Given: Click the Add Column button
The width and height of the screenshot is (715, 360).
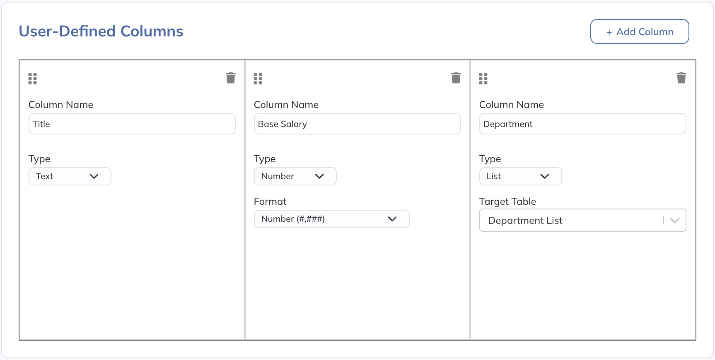Looking at the screenshot, I should (x=639, y=31).
